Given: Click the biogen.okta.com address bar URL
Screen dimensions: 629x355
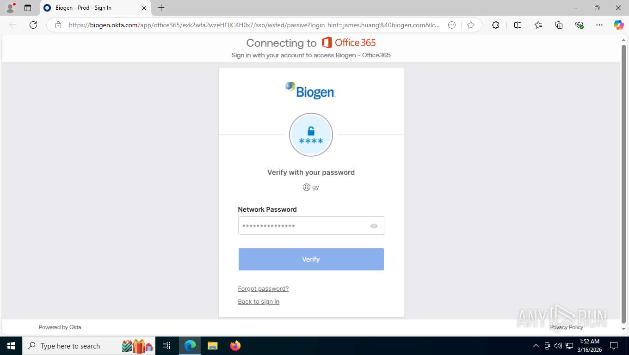Looking at the screenshot, I should [x=254, y=25].
